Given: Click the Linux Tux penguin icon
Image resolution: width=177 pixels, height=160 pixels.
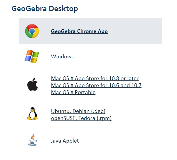Looking at the screenshot, I should click(33, 114).
